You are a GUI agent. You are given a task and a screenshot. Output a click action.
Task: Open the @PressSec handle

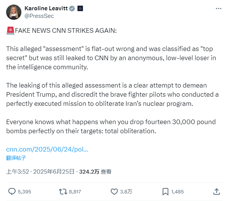click(x=39, y=16)
